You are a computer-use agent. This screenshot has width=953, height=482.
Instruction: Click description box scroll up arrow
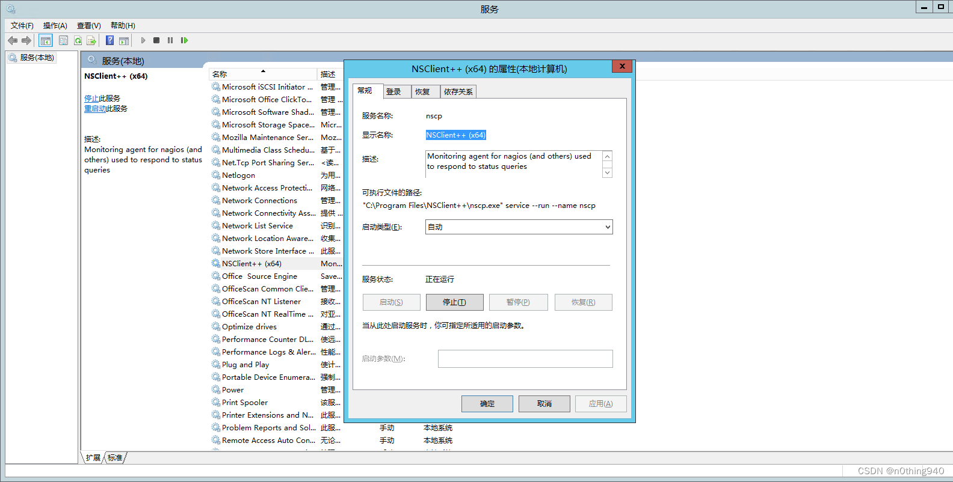pyautogui.click(x=607, y=156)
